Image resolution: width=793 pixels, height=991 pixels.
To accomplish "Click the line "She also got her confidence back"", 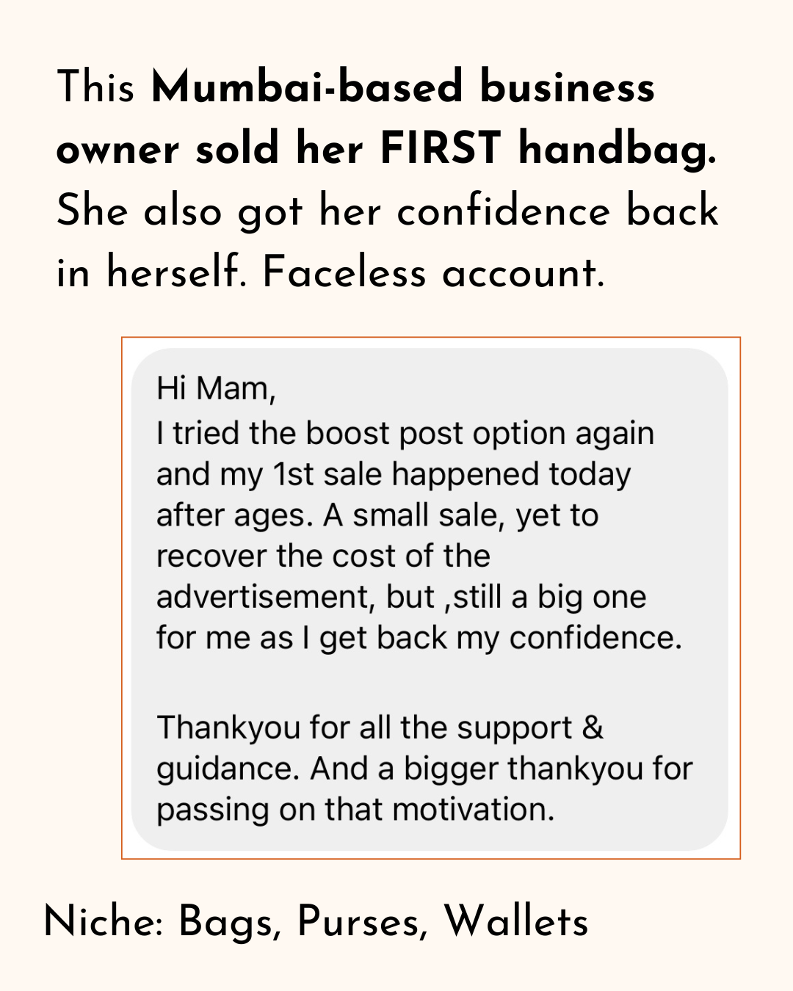I will click(387, 211).
